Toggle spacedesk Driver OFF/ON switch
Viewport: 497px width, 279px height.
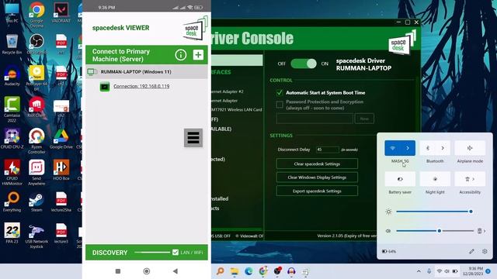point(304,64)
